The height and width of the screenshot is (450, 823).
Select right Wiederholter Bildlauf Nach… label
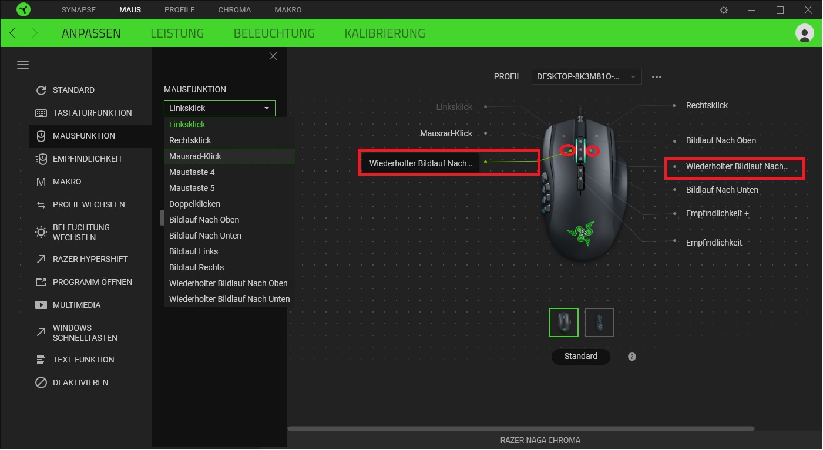tap(737, 166)
